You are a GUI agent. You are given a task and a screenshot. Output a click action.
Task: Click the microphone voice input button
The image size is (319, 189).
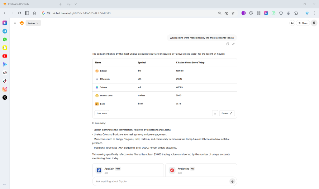232,181
